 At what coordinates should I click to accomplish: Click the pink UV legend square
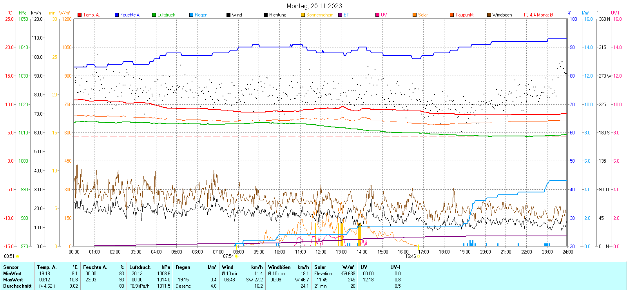377,15
